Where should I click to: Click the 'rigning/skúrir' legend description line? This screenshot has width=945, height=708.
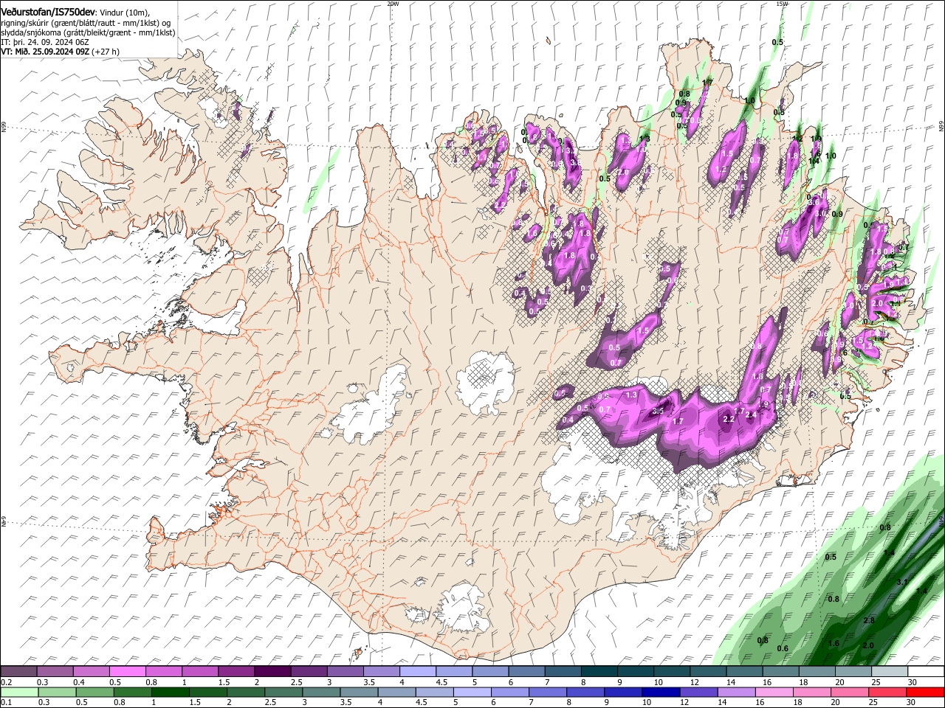(x=86, y=23)
